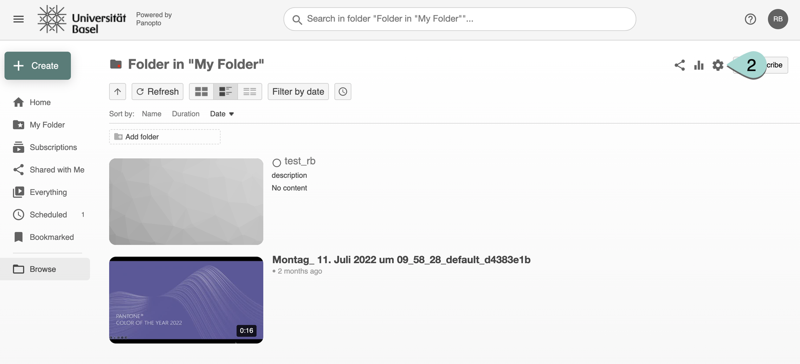Click the Refresh button
Image resolution: width=800 pixels, height=364 pixels.
[157, 92]
